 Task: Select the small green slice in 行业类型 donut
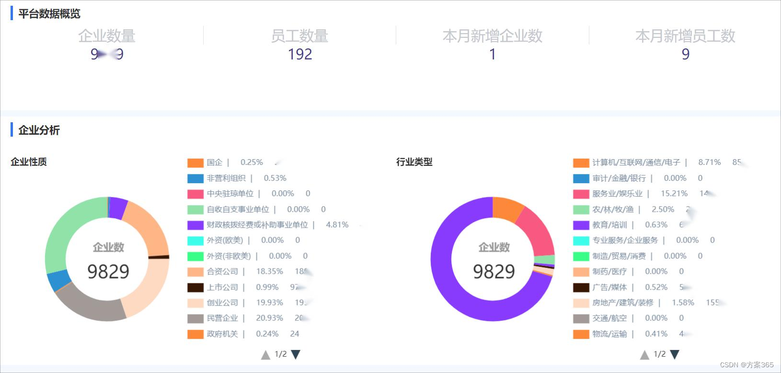[x=544, y=260]
